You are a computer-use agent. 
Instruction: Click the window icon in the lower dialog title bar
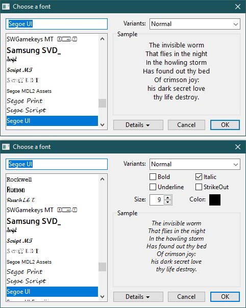point(6,147)
